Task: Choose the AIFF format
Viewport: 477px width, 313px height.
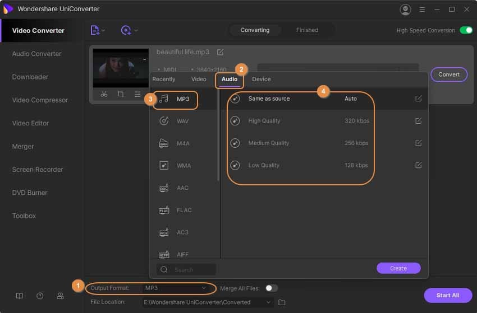Action: point(184,254)
